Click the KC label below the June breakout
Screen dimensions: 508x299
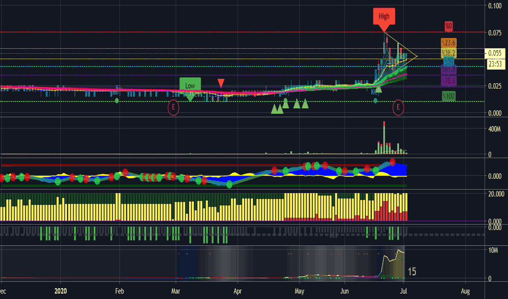point(373,92)
